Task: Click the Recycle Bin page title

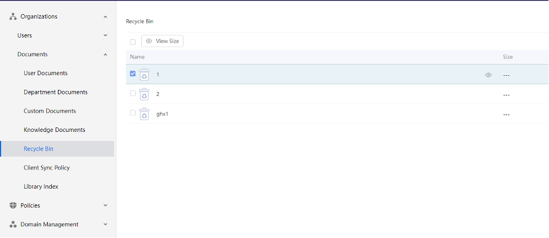Action: pyautogui.click(x=139, y=21)
